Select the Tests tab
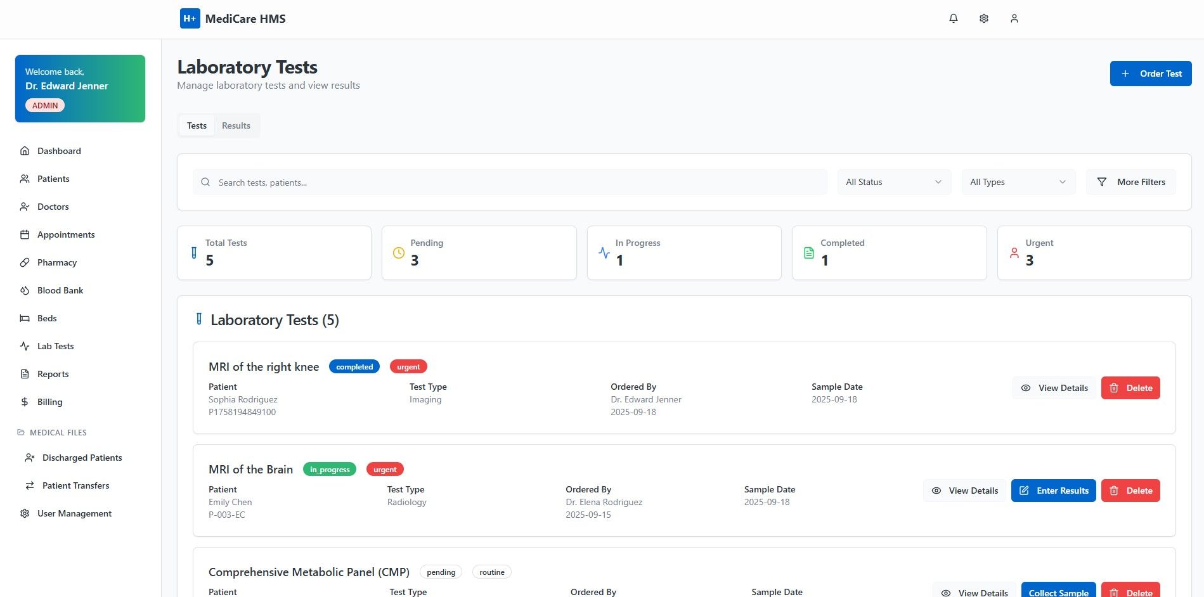The width and height of the screenshot is (1204, 597). tap(197, 125)
